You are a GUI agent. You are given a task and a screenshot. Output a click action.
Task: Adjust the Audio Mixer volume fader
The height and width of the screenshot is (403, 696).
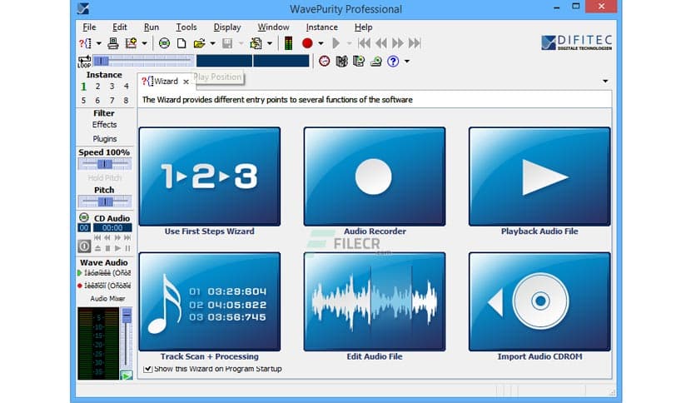(127, 338)
